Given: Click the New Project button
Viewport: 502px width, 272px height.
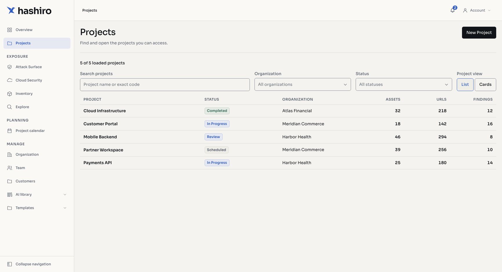Looking at the screenshot, I should pos(479,32).
